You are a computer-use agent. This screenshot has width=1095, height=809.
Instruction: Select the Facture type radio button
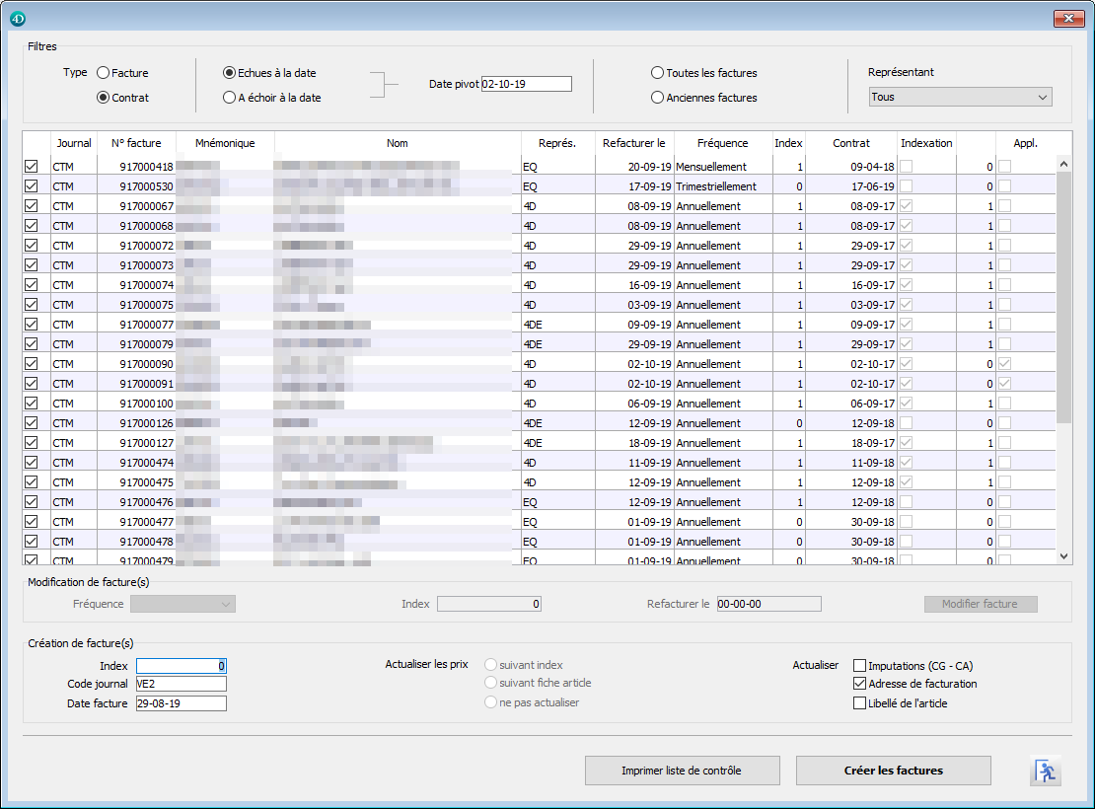(104, 73)
